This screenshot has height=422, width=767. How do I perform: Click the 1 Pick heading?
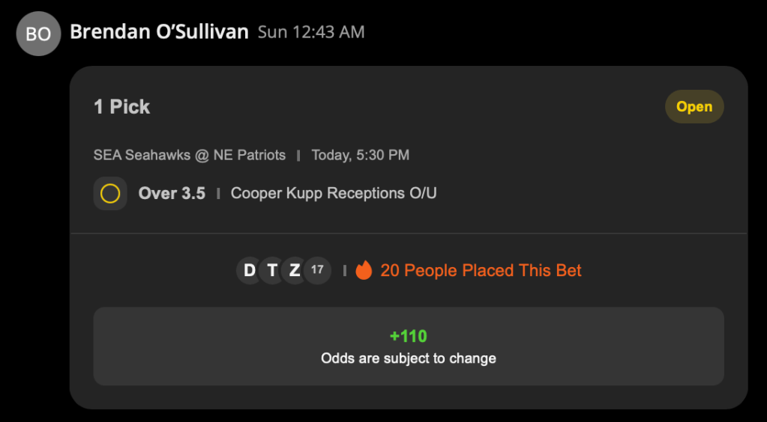[x=121, y=107]
